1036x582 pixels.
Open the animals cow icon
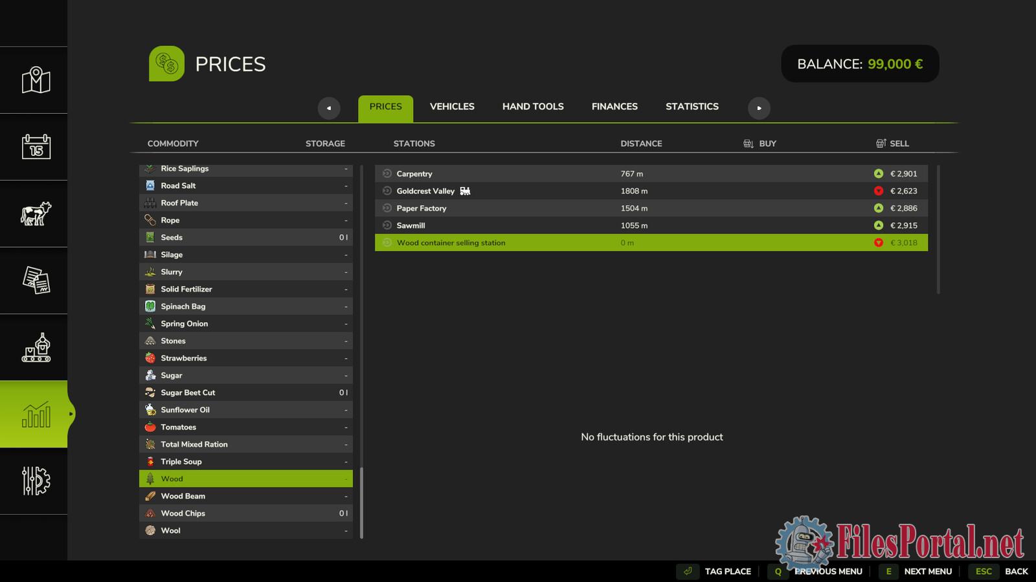click(x=36, y=213)
